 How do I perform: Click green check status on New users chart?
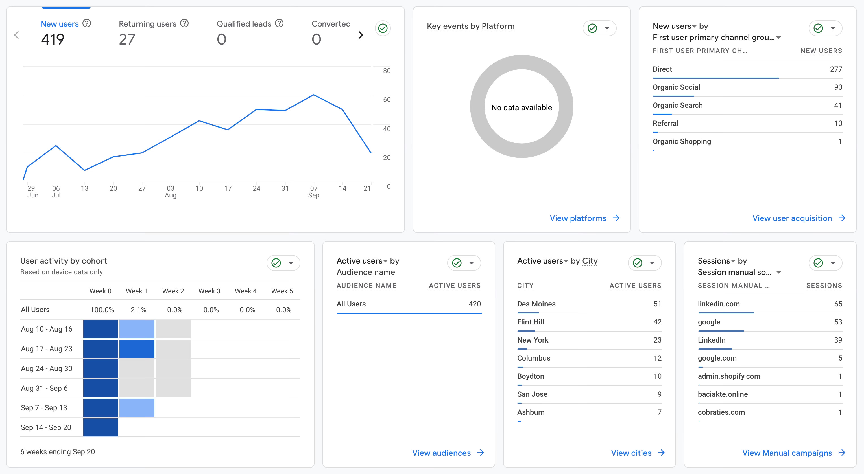[383, 28]
